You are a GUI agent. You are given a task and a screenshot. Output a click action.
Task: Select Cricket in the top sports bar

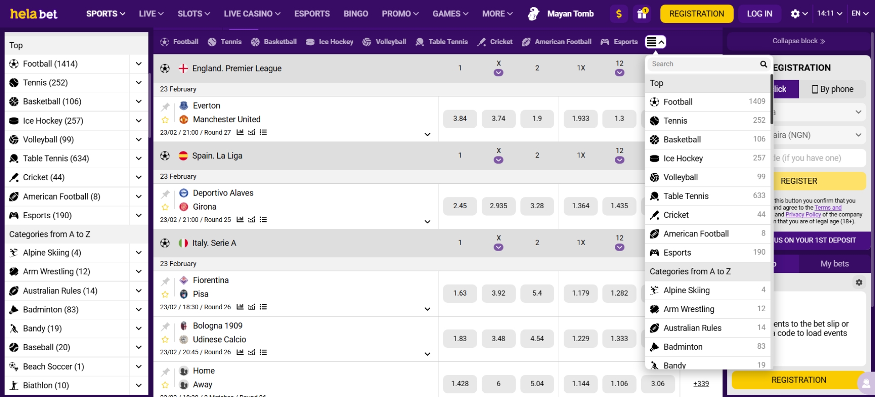(x=495, y=42)
